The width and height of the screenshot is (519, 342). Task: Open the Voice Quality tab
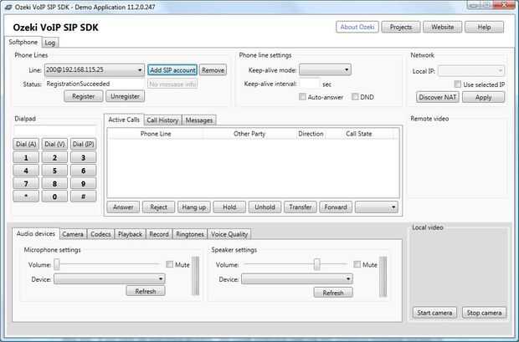click(229, 234)
